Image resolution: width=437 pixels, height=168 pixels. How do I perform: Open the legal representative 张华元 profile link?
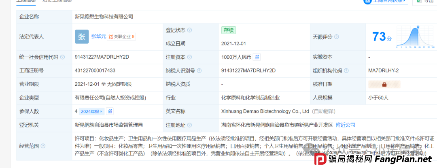point(98,36)
